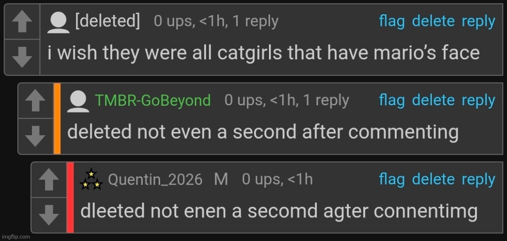This screenshot has height=241, width=507.
Task: Delete Quentin_2026's comment
Action: tap(433, 180)
